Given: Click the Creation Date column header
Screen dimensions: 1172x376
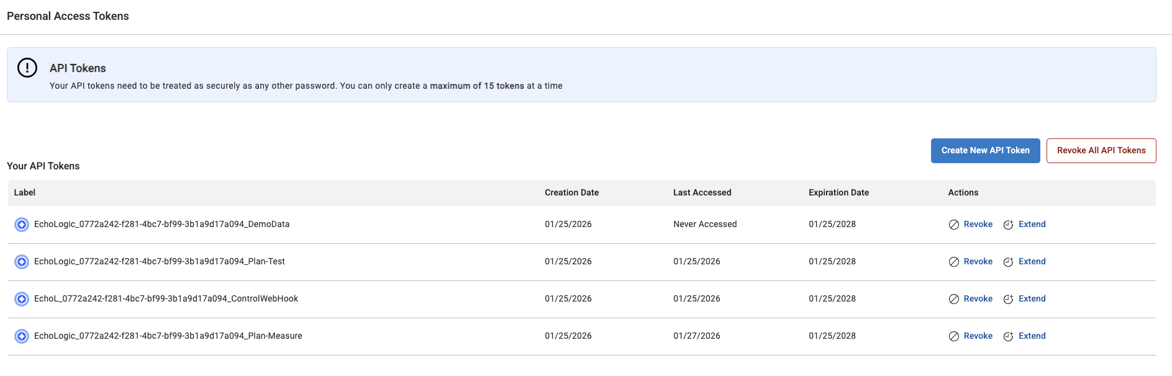Looking at the screenshot, I should (x=571, y=193).
